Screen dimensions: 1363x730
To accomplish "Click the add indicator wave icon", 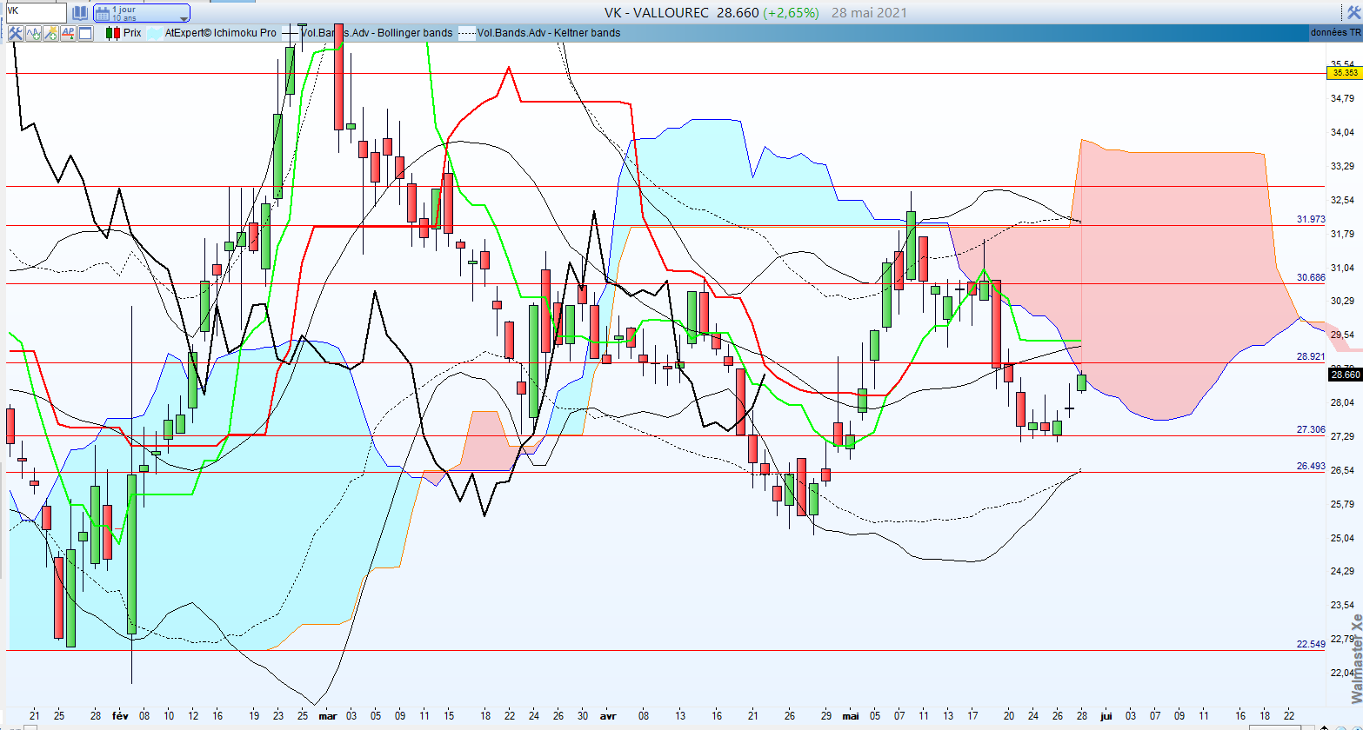I will [34, 33].
